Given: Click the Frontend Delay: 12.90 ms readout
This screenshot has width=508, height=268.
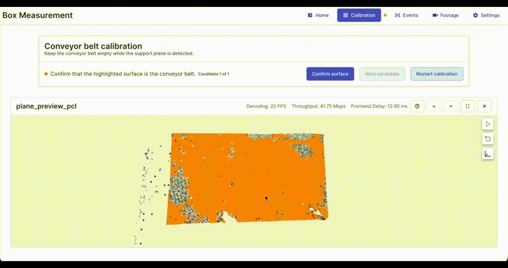Looking at the screenshot, I should click(379, 106).
